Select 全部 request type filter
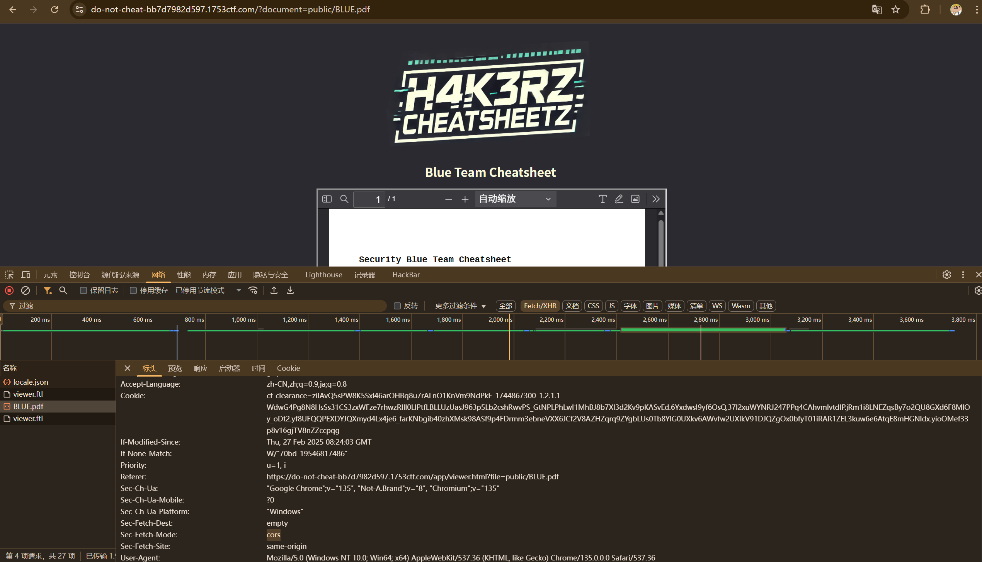This screenshot has height=562, width=982. (505, 306)
